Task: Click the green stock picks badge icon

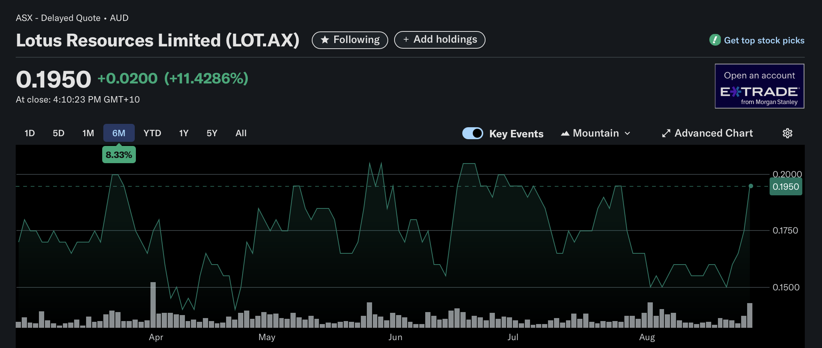Action: pyautogui.click(x=715, y=40)
